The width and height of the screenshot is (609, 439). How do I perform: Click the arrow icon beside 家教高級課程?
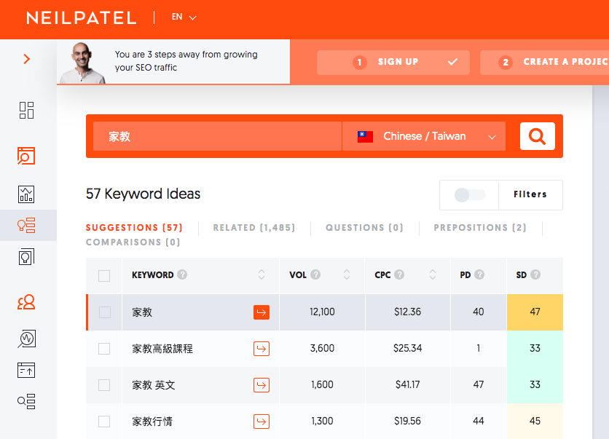[x=262, y=349]
